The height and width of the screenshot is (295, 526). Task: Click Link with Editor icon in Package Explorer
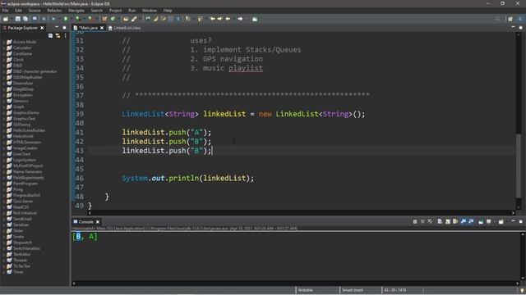tap(58, 35)
